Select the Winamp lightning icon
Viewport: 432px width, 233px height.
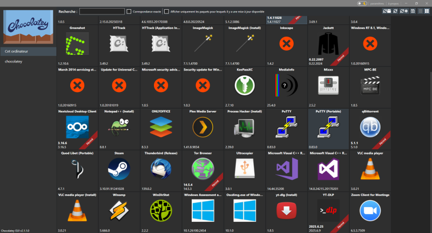pos(119,210)
